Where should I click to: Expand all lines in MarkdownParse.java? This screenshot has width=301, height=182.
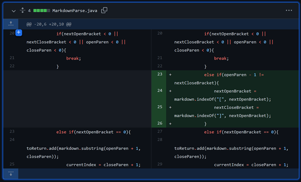(x=23, y=10)
